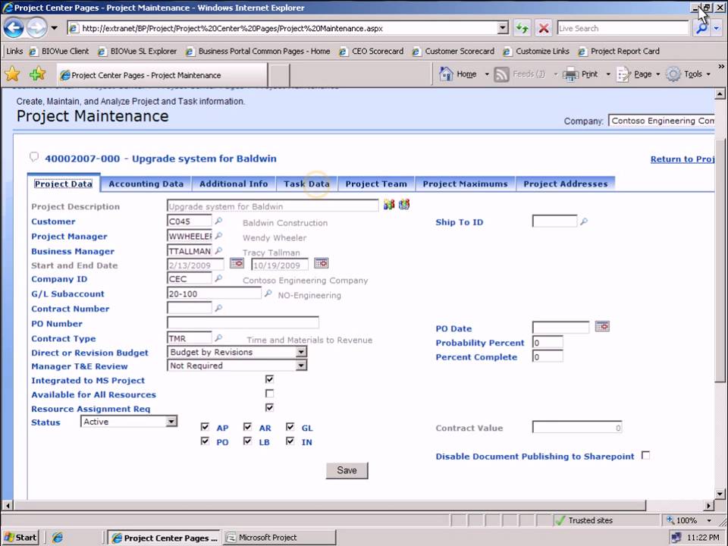
Task: Open Project Manager lookup magnifier
Action: coord(218,236)
